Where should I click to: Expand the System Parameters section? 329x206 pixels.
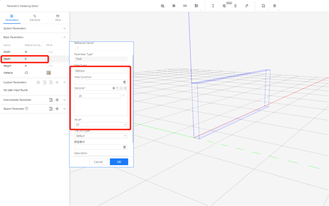(x=64, y=28)
